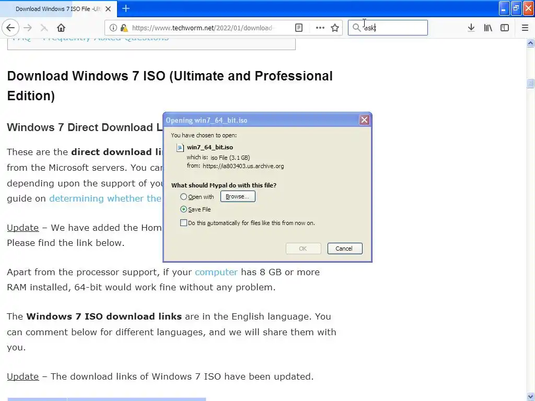Viewport: 535px width, 401px height.
Task: Open the downloads panel arrow
Action: click(x=471, y=28)
